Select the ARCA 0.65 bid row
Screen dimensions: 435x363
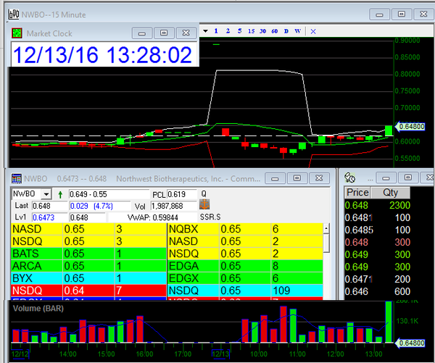point(88,266)
